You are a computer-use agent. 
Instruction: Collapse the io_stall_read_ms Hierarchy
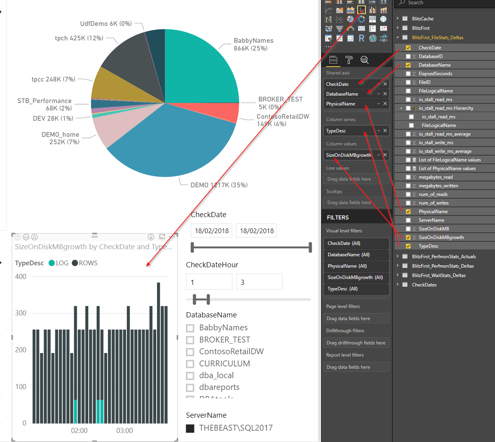pos(401,108)
